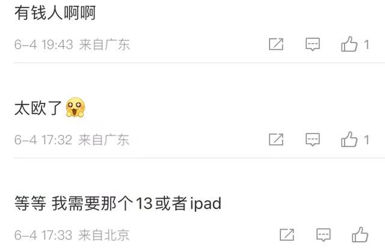Repost the "有钱人啊啊" comment
Viewport: 385px width, 252px height.
coord(276,45)
